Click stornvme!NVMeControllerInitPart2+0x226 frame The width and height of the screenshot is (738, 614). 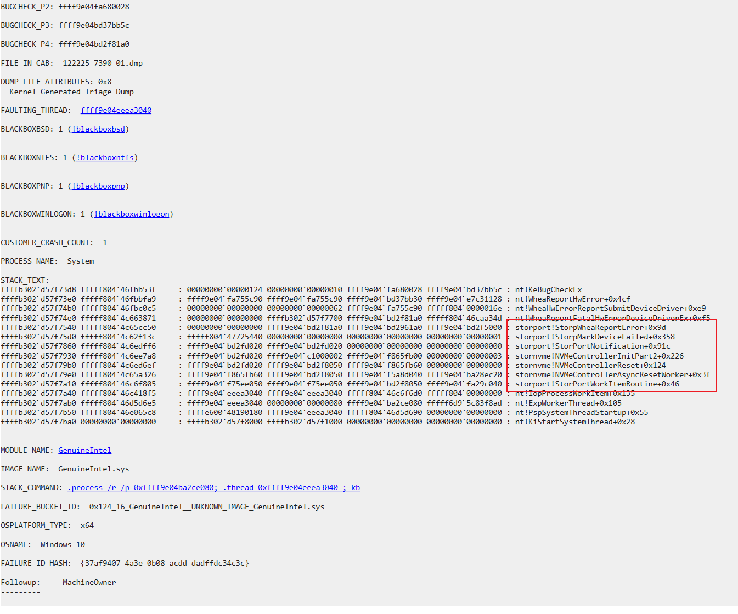click(599, 356)
